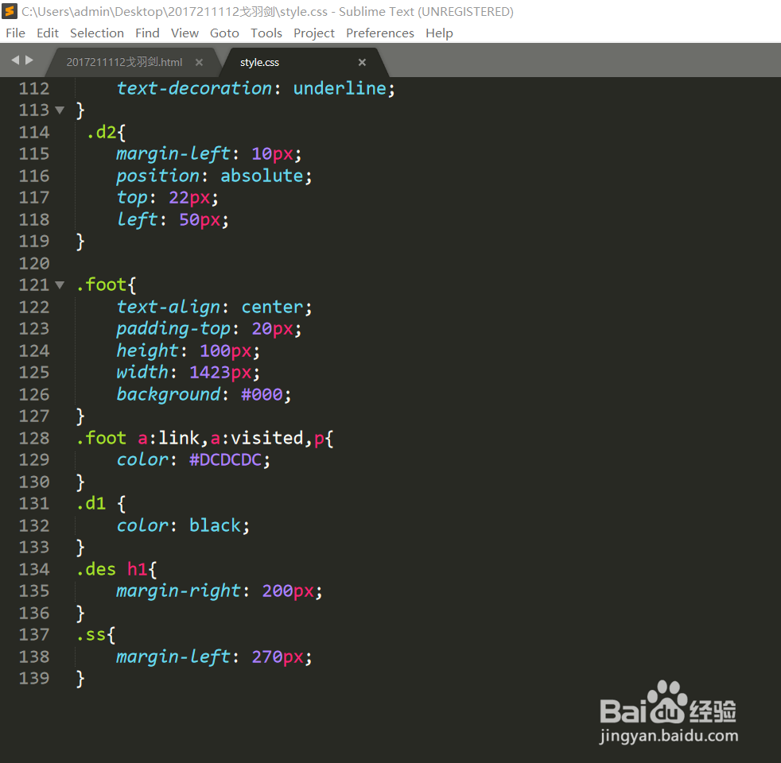Click the color: #DCDCDC declaration
781x763 pixels.
[x=193, y=460]
